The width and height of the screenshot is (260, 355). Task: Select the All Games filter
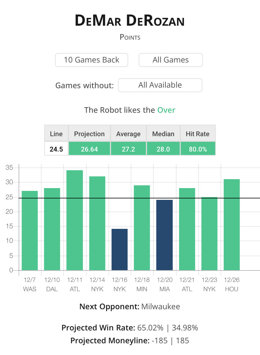pos(171,60)
